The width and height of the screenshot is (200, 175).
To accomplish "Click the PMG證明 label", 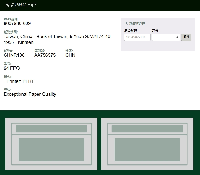I will (11, 19).
